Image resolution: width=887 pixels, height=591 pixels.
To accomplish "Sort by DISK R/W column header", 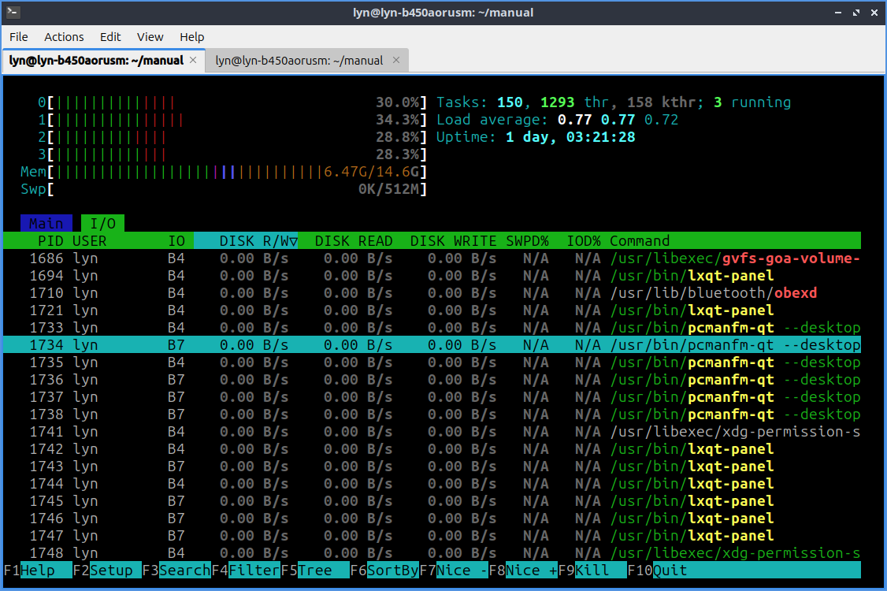I will coord(254,241).
